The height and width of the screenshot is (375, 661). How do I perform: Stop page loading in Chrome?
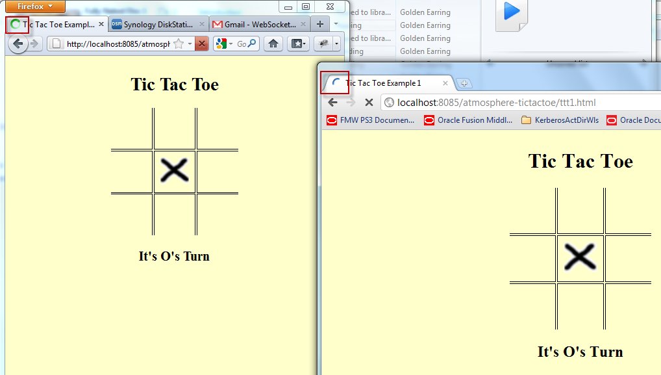[x=368, y=102]
